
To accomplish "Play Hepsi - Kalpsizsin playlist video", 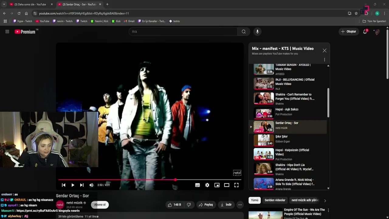I will 288,155.
